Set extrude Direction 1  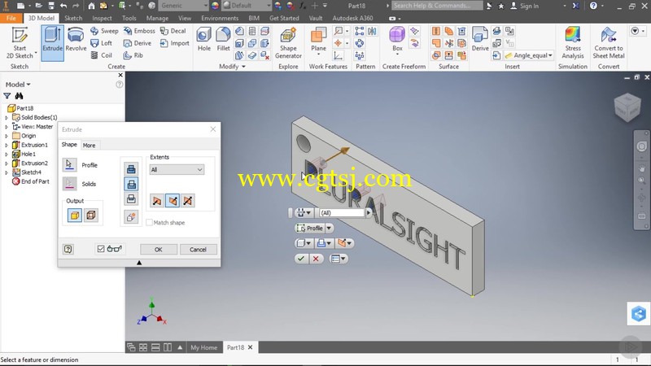[x=157, y=201]
